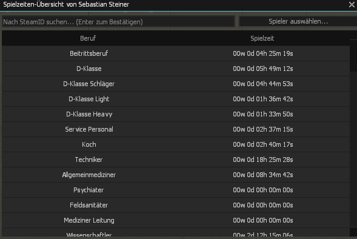Select the D-Klasse Light row

point(176,99)
